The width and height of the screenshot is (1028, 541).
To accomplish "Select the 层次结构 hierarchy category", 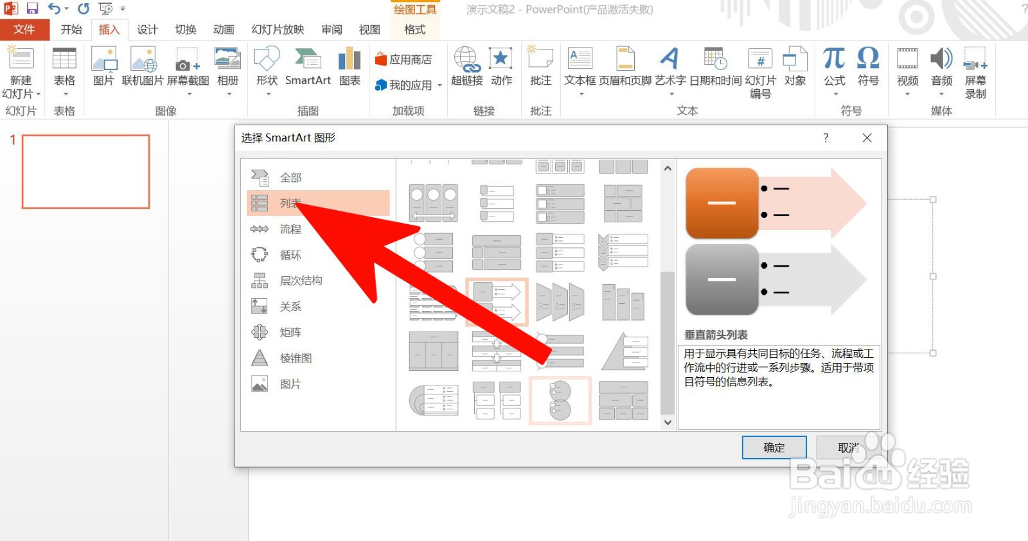I will 319,281.
